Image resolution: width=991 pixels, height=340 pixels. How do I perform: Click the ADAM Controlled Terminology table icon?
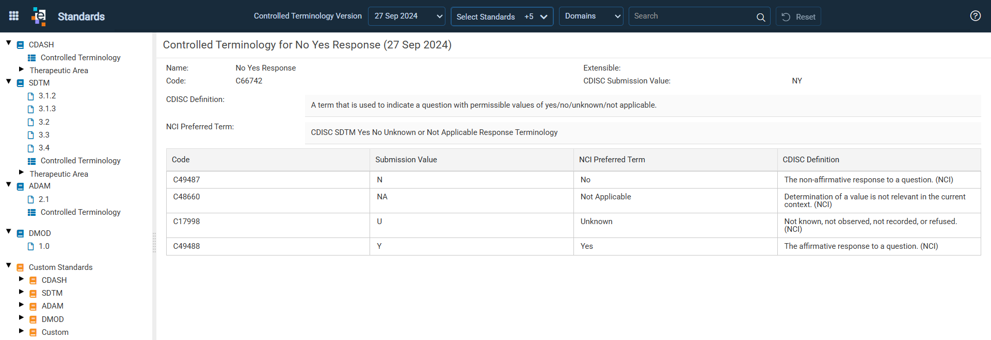pos(32,213)
